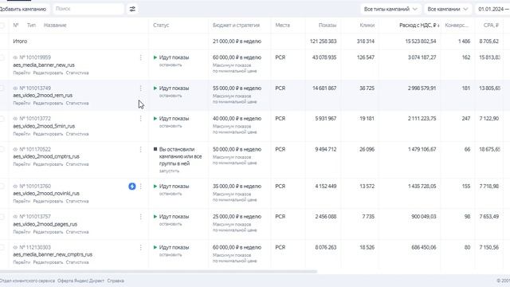Open 'Статистика' for aes_video_2mood_cmptrs_rus
510x287 pixels.
click(x=77, y=164)
